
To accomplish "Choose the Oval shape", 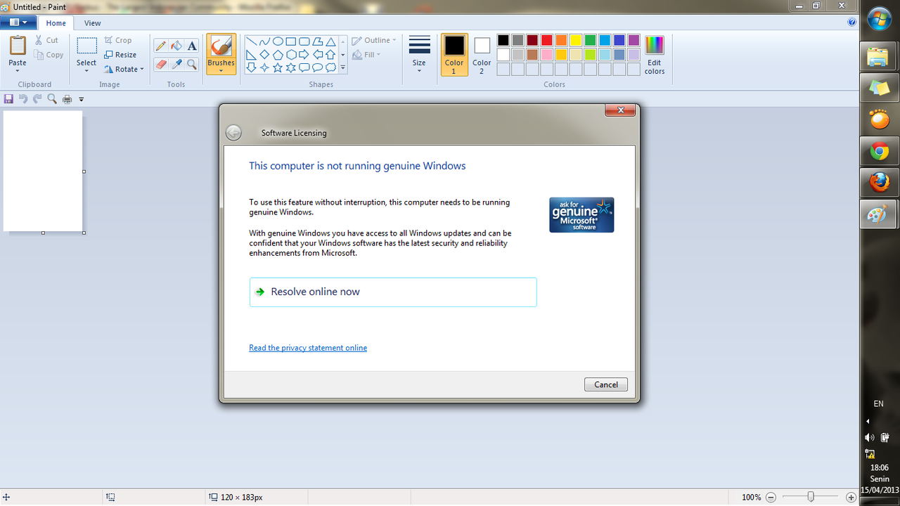I will click(x=278, y=41).
